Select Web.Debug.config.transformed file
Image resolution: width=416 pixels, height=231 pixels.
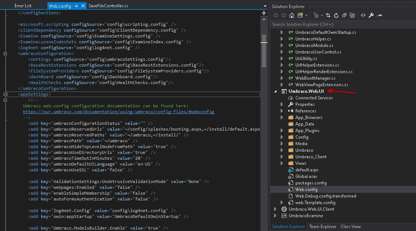pyautogui.click(x=326, y=196)
